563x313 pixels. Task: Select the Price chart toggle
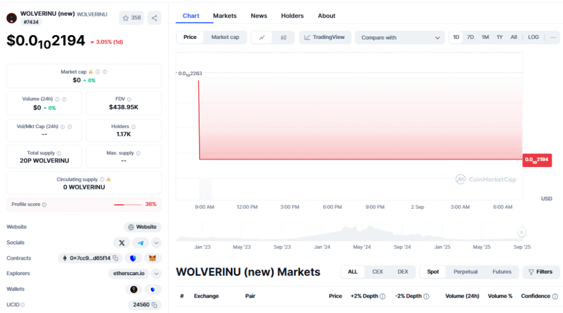coord(190,37)
